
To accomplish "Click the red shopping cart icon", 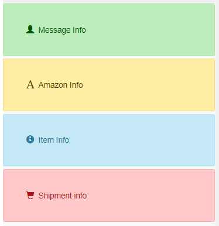I will tap(30, 195).
